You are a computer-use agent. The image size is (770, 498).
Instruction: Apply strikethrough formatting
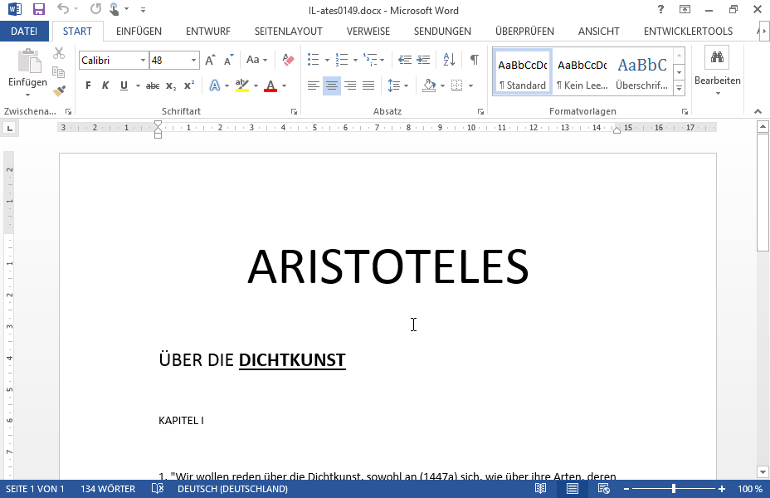153,86
